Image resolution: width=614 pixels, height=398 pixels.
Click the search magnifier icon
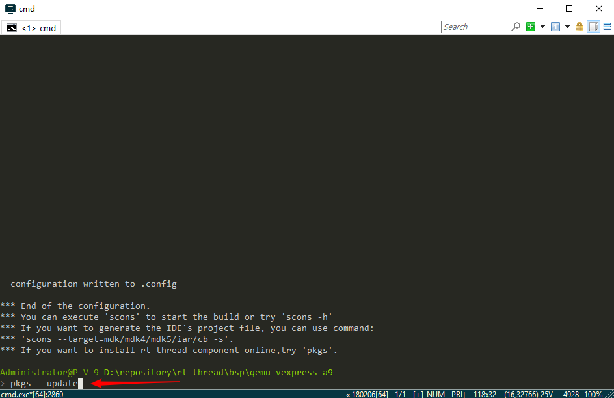pyautogui.click(x=515, y=27)
